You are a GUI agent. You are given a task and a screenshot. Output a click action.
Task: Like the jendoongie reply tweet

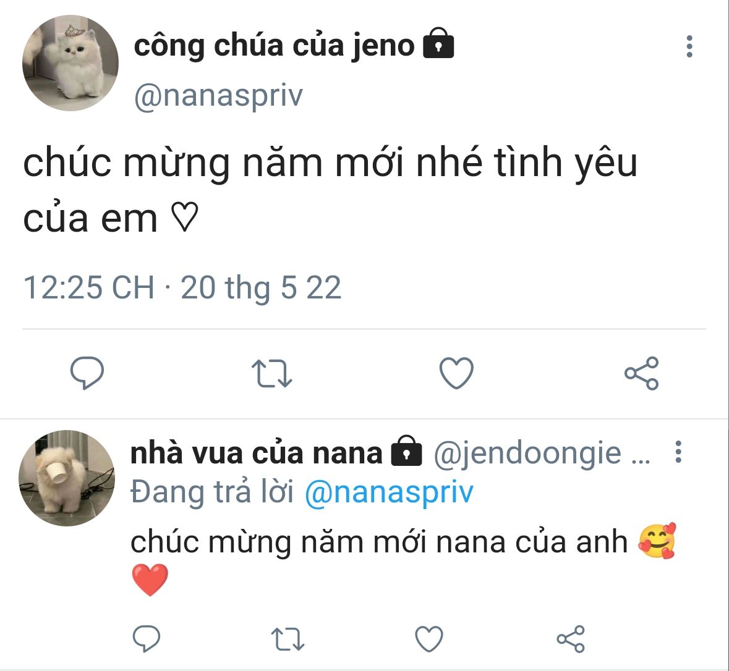429,639
